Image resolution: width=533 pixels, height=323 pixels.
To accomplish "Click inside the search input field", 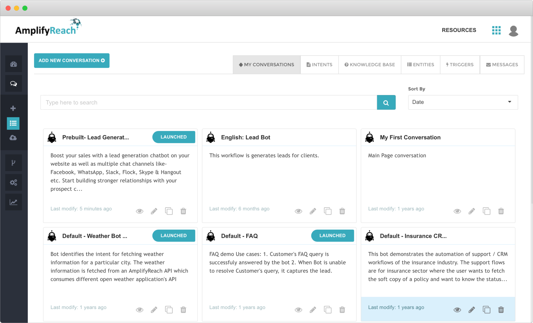I will (182, 102).
